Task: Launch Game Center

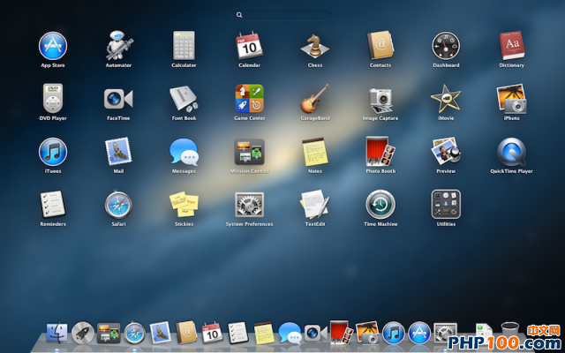Action: [249, 98]
